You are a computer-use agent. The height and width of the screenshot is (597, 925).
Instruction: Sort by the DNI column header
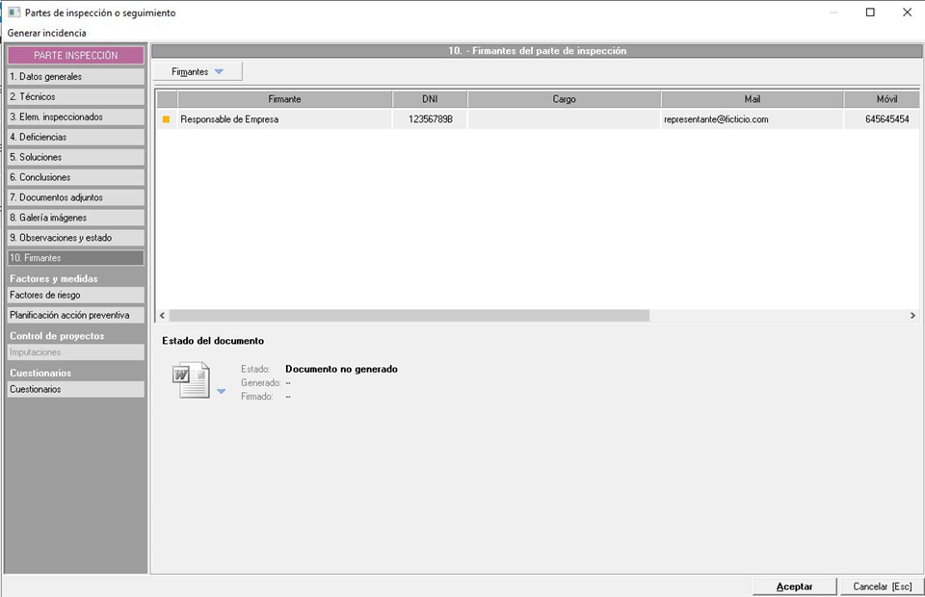[430, 99]
